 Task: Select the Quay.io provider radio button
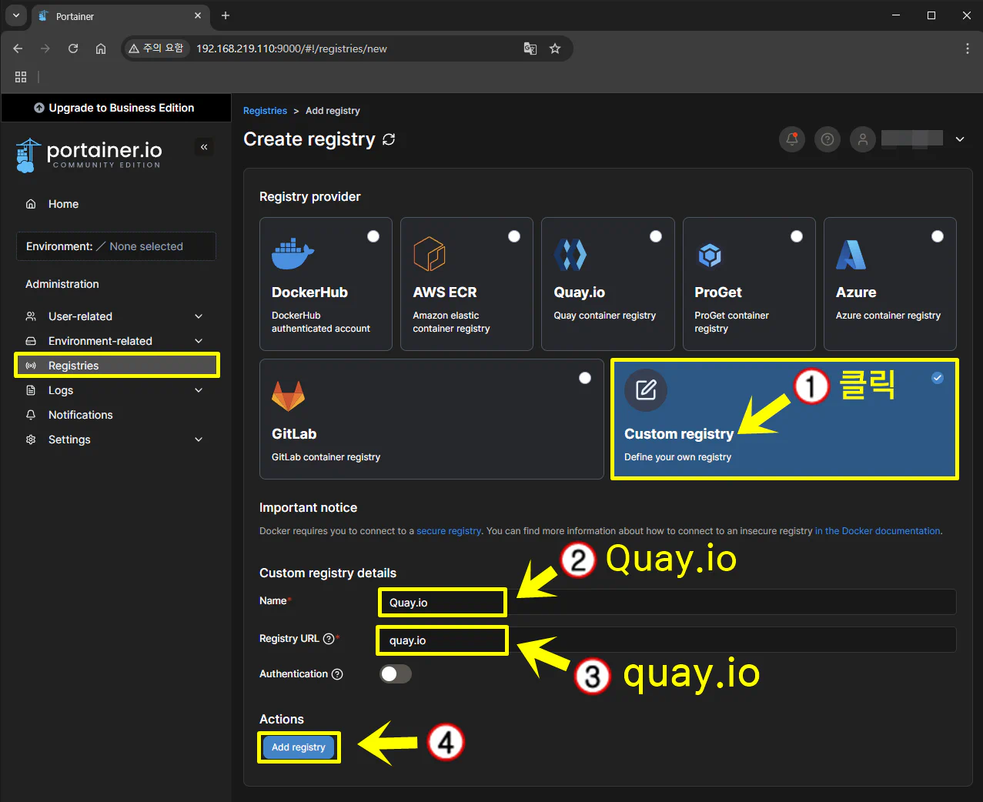click(656, 236)
